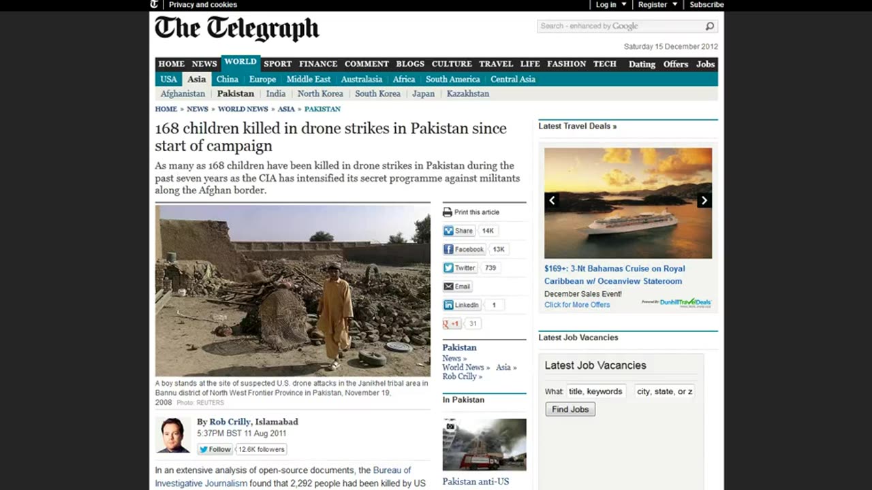Image resolution: width=872 pixels, height=490 pixels.
Task: Open the COMMENT menu item
Action: [x=367, y=64]
